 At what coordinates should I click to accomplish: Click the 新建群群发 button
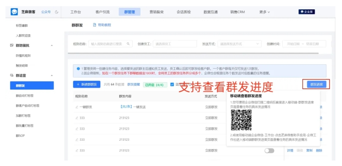87,84
